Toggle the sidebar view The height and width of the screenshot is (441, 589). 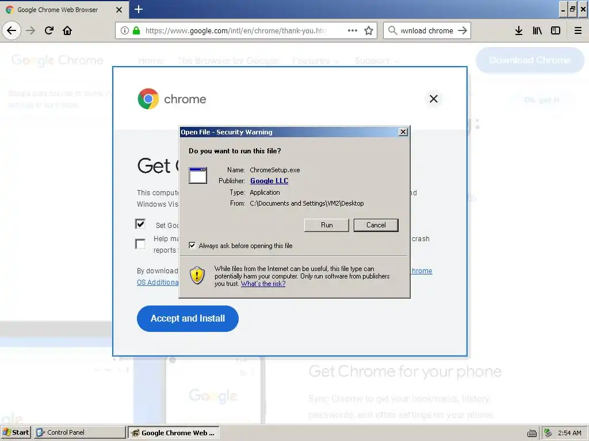pos(556,30)
